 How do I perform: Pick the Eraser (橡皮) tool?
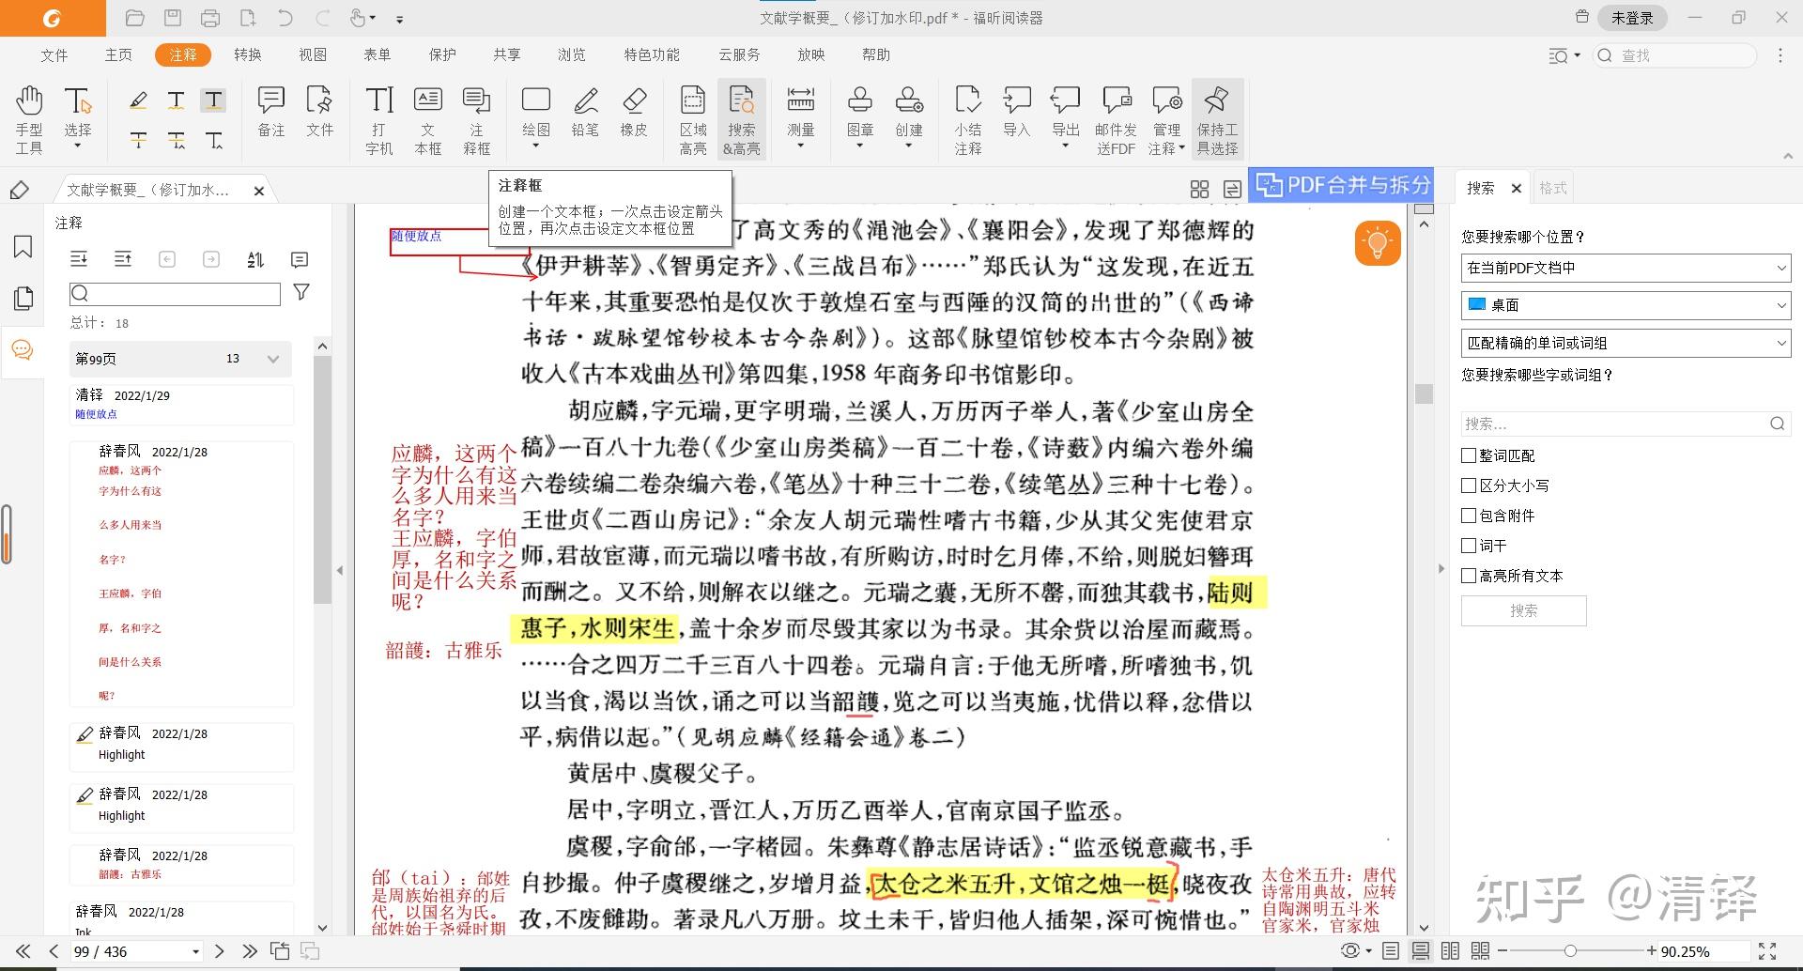[x=634, y=111]
